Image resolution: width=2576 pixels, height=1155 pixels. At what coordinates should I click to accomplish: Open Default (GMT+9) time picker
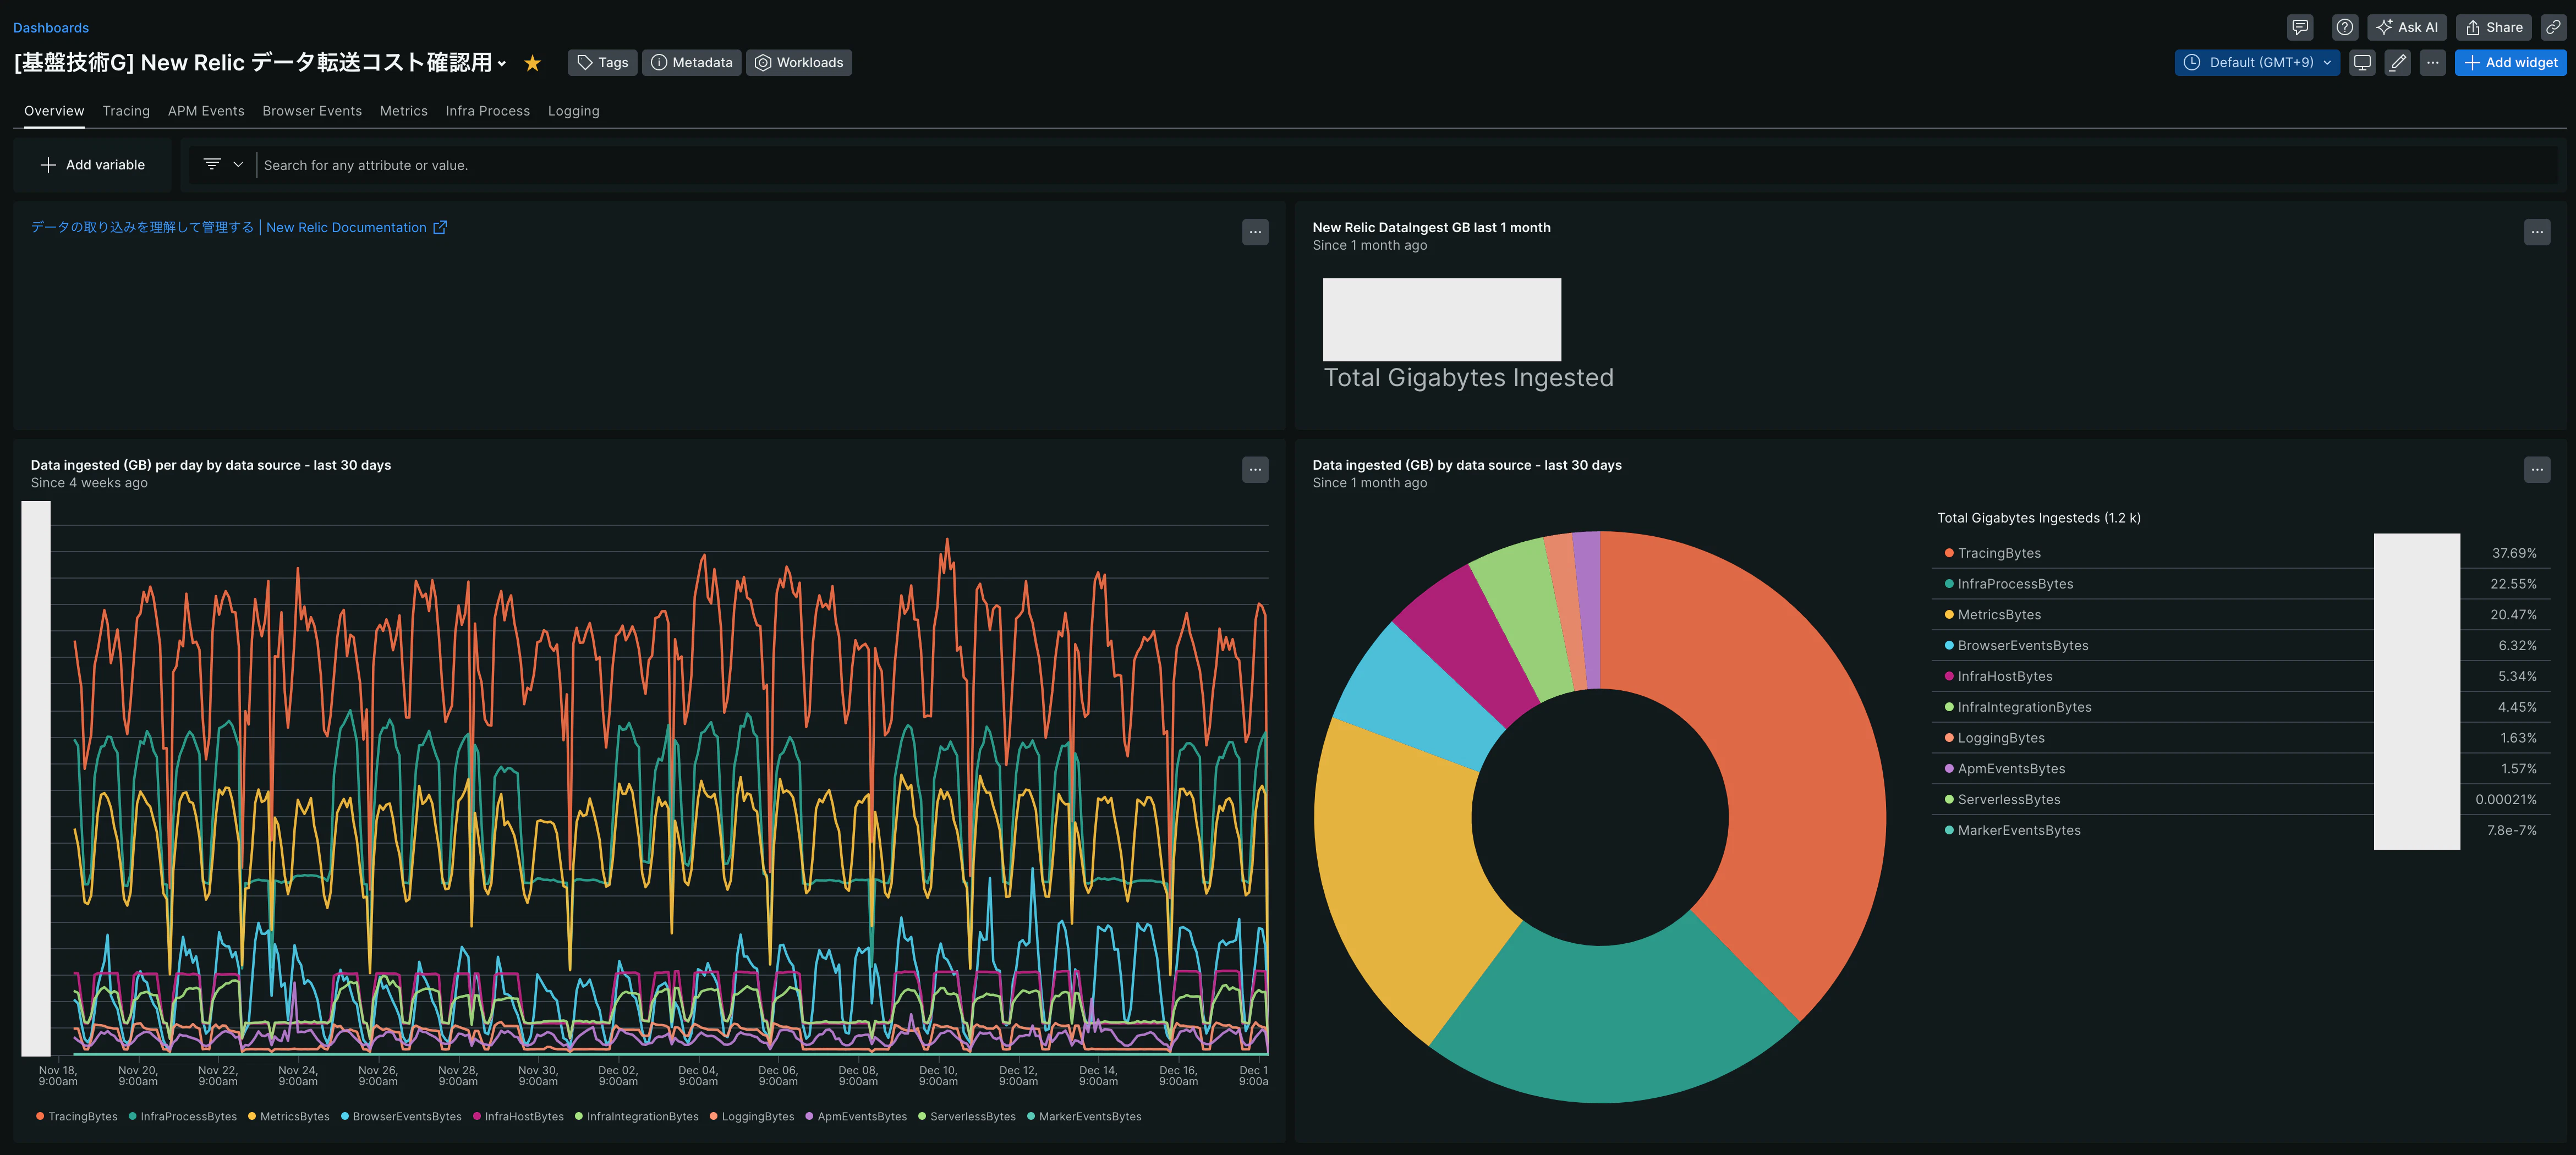pyautogui.click(x=2256, y=62)
